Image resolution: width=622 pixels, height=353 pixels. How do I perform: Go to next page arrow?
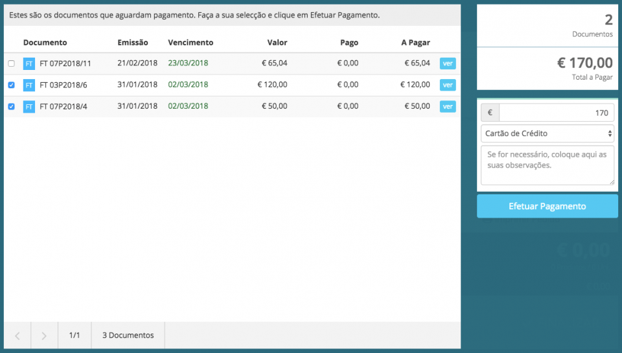(44, 336)
